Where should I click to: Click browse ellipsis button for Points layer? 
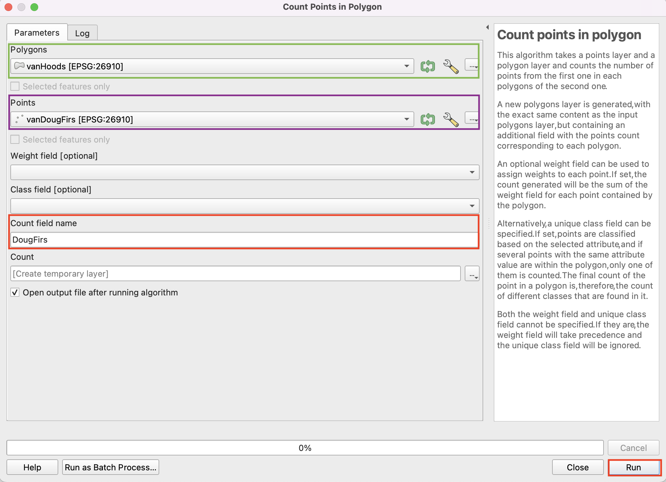472,118
